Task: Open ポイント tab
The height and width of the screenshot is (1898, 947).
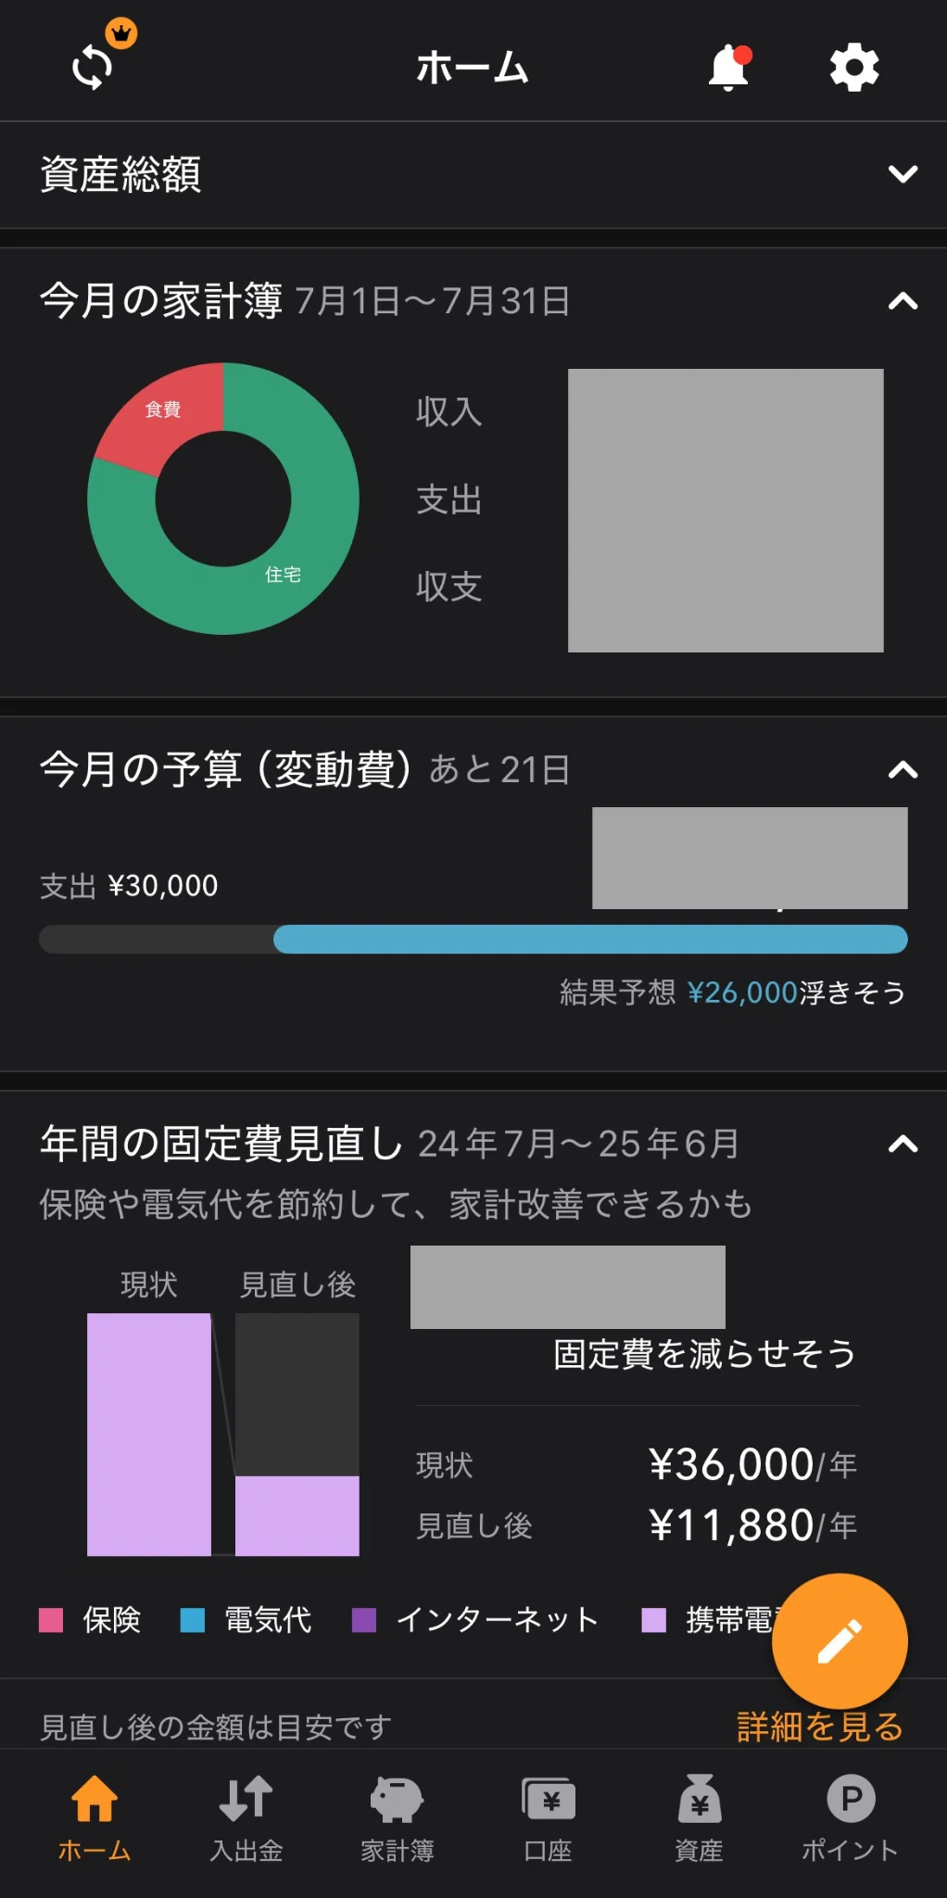Action: [851, 1818]
